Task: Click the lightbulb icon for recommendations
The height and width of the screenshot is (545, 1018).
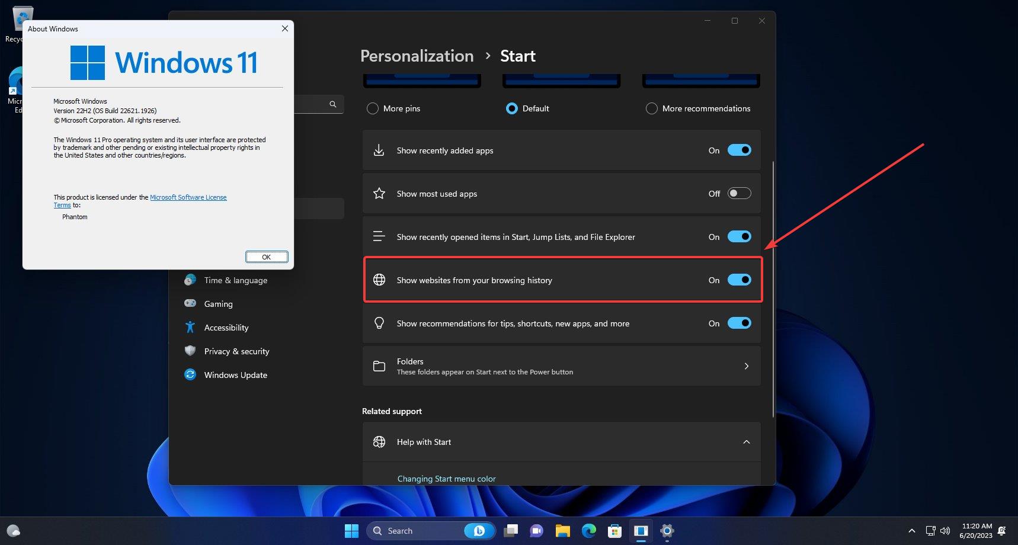Action: click(x=379, y=323)
